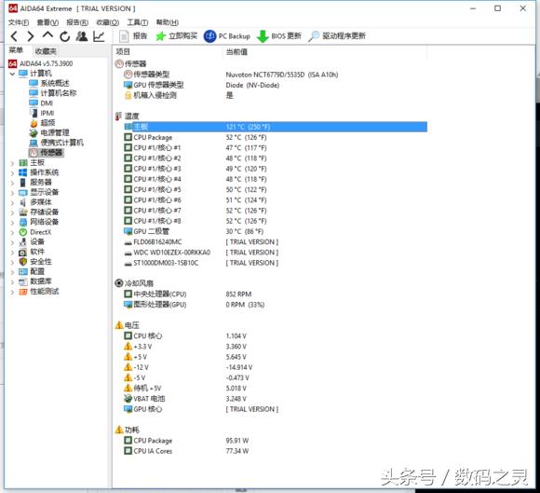Click the 性能测试 tree icon
Viewport: 540px width, 493px height.
[22, 292]
